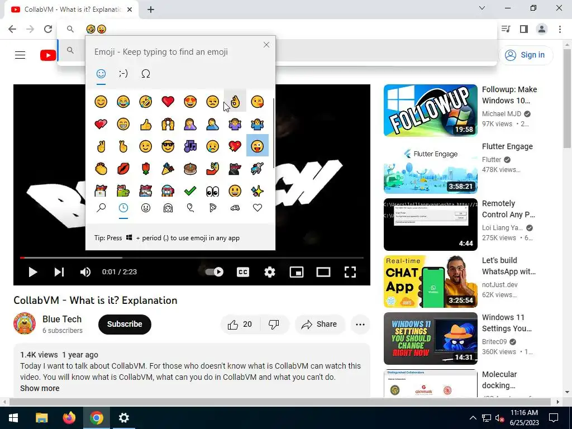Insert the kiss lips emoji
Screen dimensions: 572x429
(123, 169)
